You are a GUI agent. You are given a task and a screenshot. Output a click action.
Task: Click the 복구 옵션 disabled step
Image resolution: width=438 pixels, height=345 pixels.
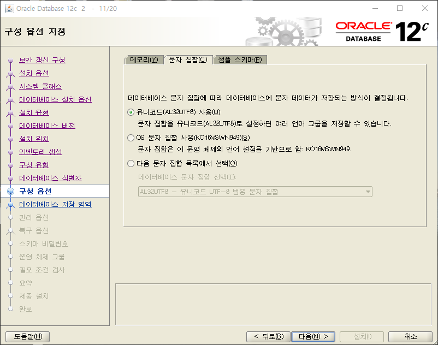34,230
